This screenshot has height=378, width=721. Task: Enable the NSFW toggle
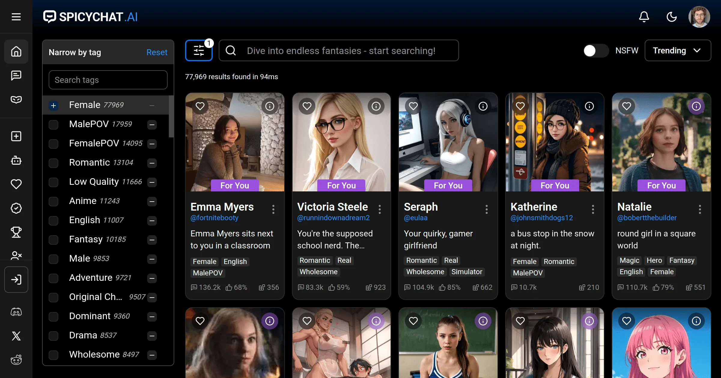(596, 51)
